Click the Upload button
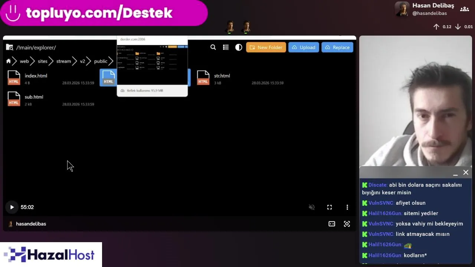The image size is (475, 267). coord(304,47)
